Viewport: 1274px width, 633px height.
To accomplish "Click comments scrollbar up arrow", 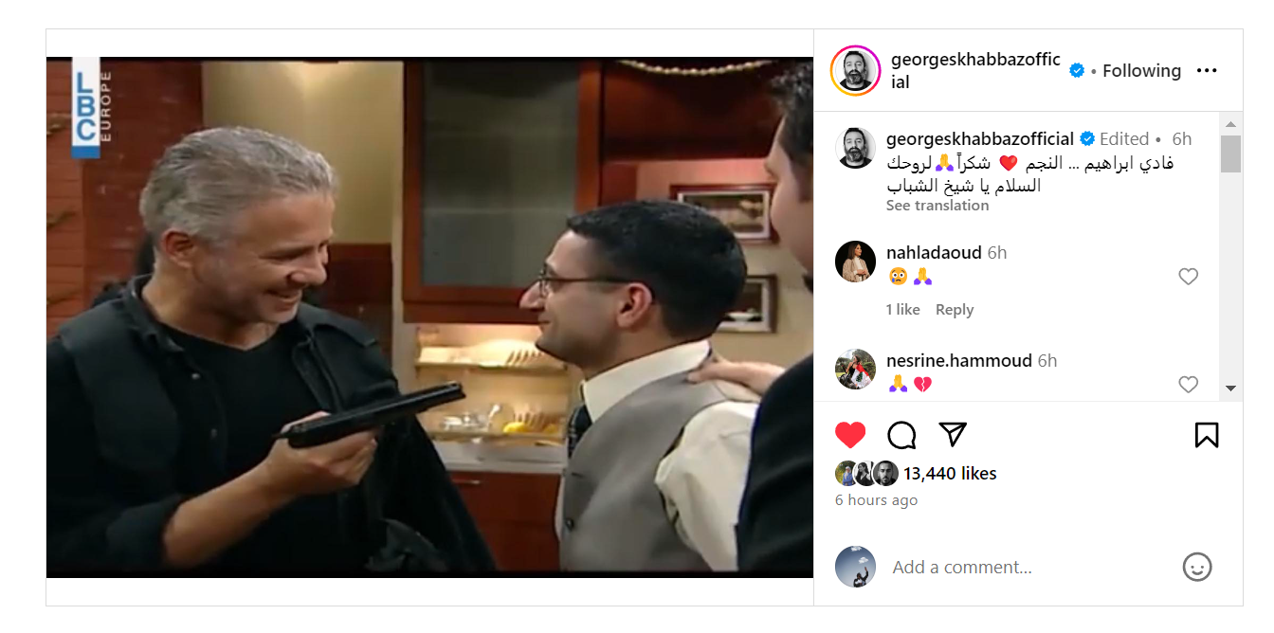I will (x=1230, y=124).
